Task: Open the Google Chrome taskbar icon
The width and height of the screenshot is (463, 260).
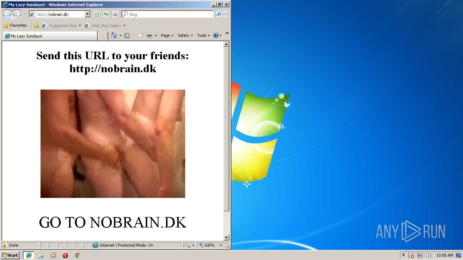Action: point(77,255)
